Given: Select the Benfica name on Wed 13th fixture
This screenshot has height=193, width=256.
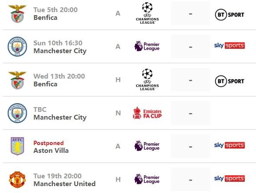Looking at the screenshot, I should 45,84.
